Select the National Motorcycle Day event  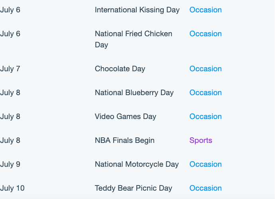tap(137, 164)
